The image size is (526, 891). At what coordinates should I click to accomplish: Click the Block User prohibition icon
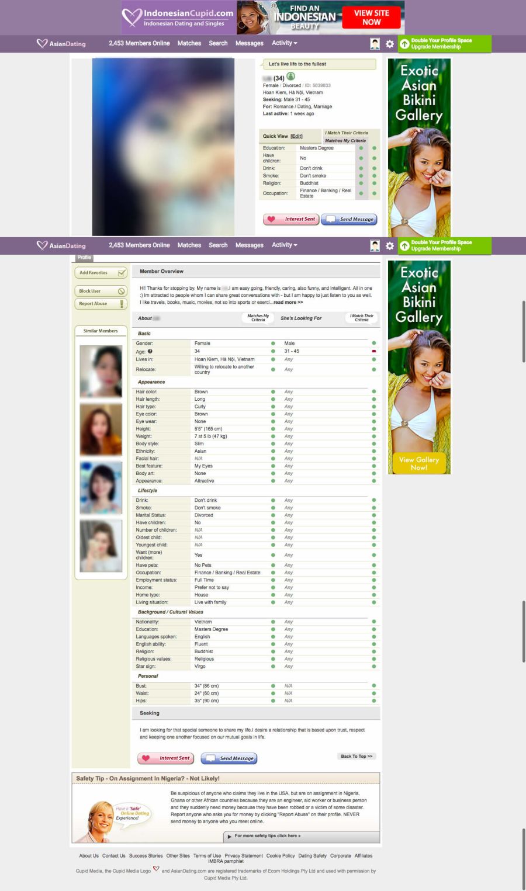122,291
